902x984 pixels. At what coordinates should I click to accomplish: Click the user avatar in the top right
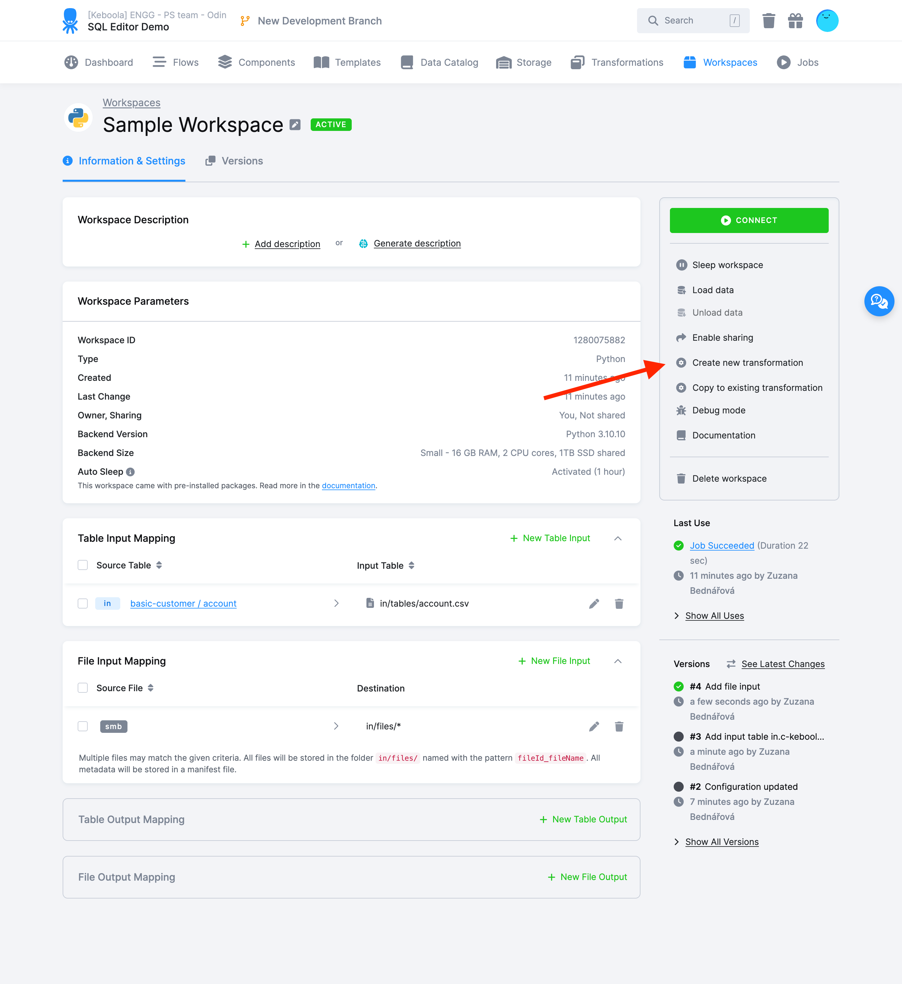(x=827, y=20)
